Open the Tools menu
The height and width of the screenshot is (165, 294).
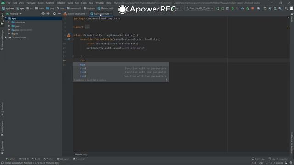[84, 3]
